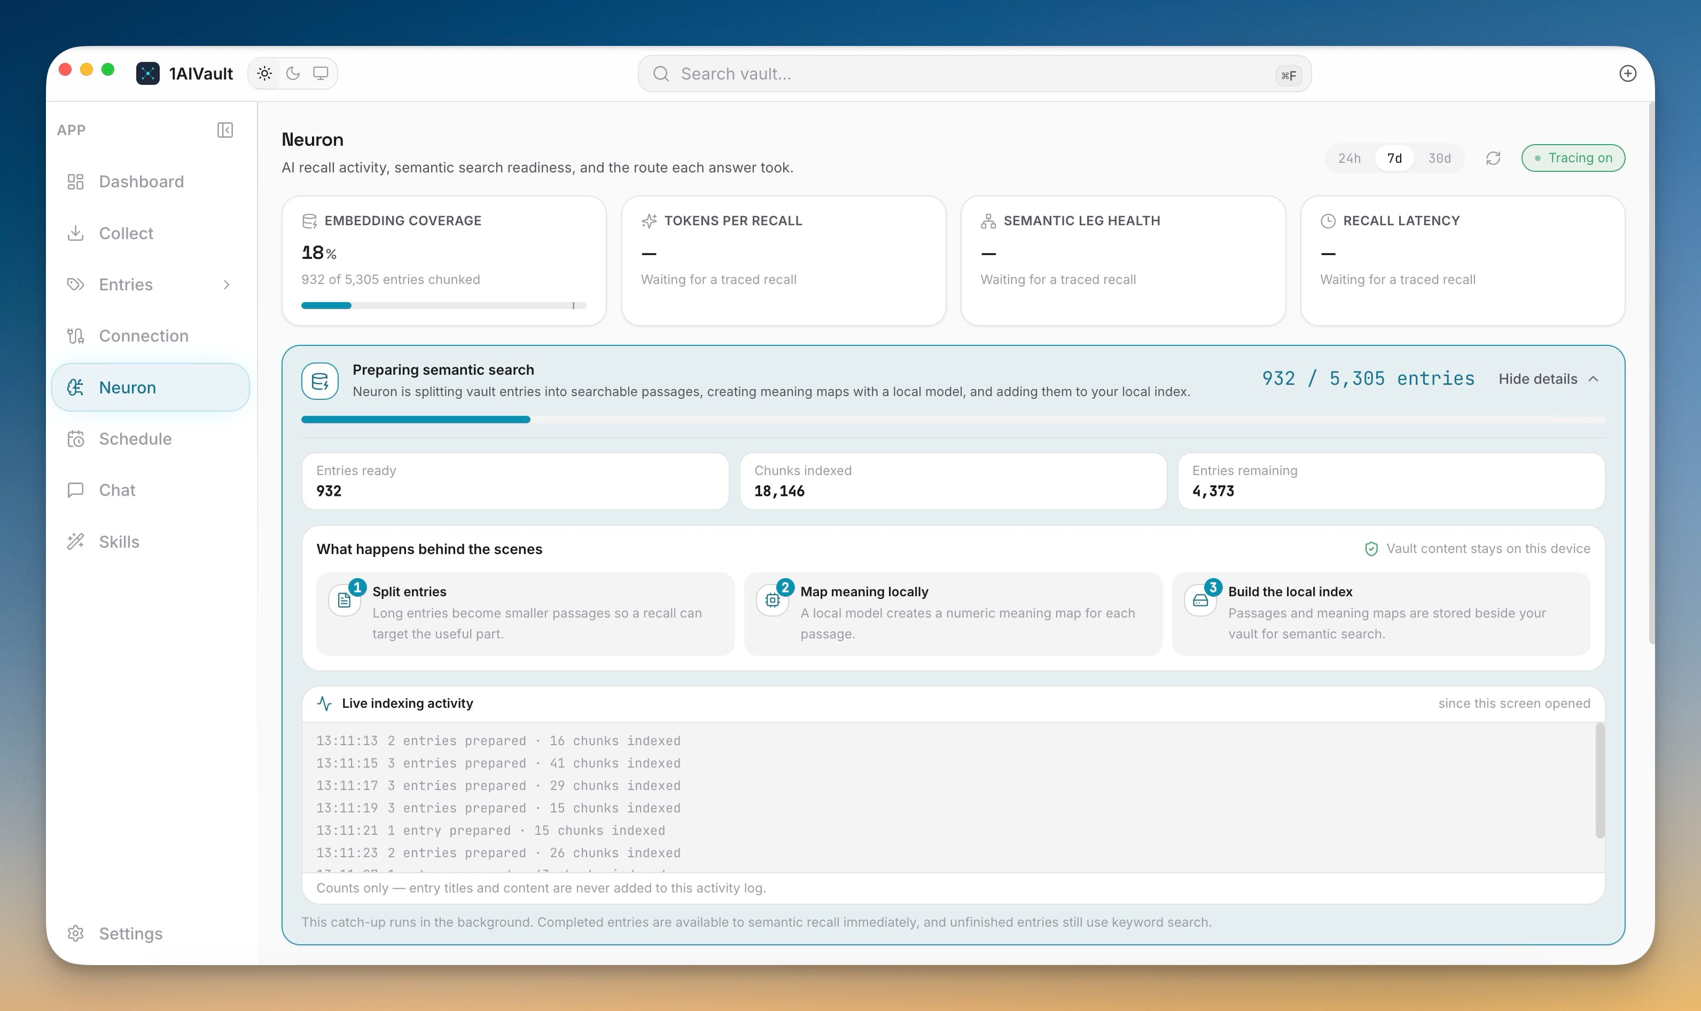Click the search magnifier icon
The width and height of the screenshot is (1701, 1011).
pyautogui.click(x=661, y=74)
